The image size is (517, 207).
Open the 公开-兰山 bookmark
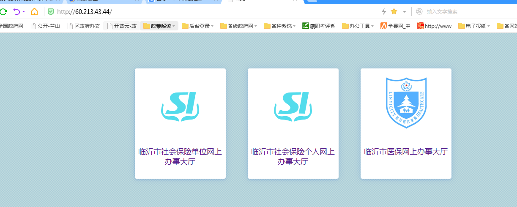[x=45, y=26]
